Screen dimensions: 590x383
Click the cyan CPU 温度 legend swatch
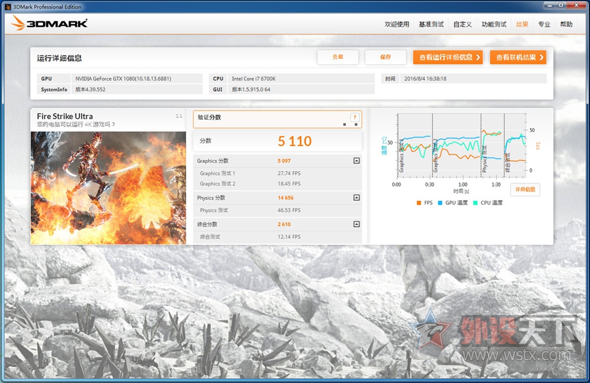(475, 203)
